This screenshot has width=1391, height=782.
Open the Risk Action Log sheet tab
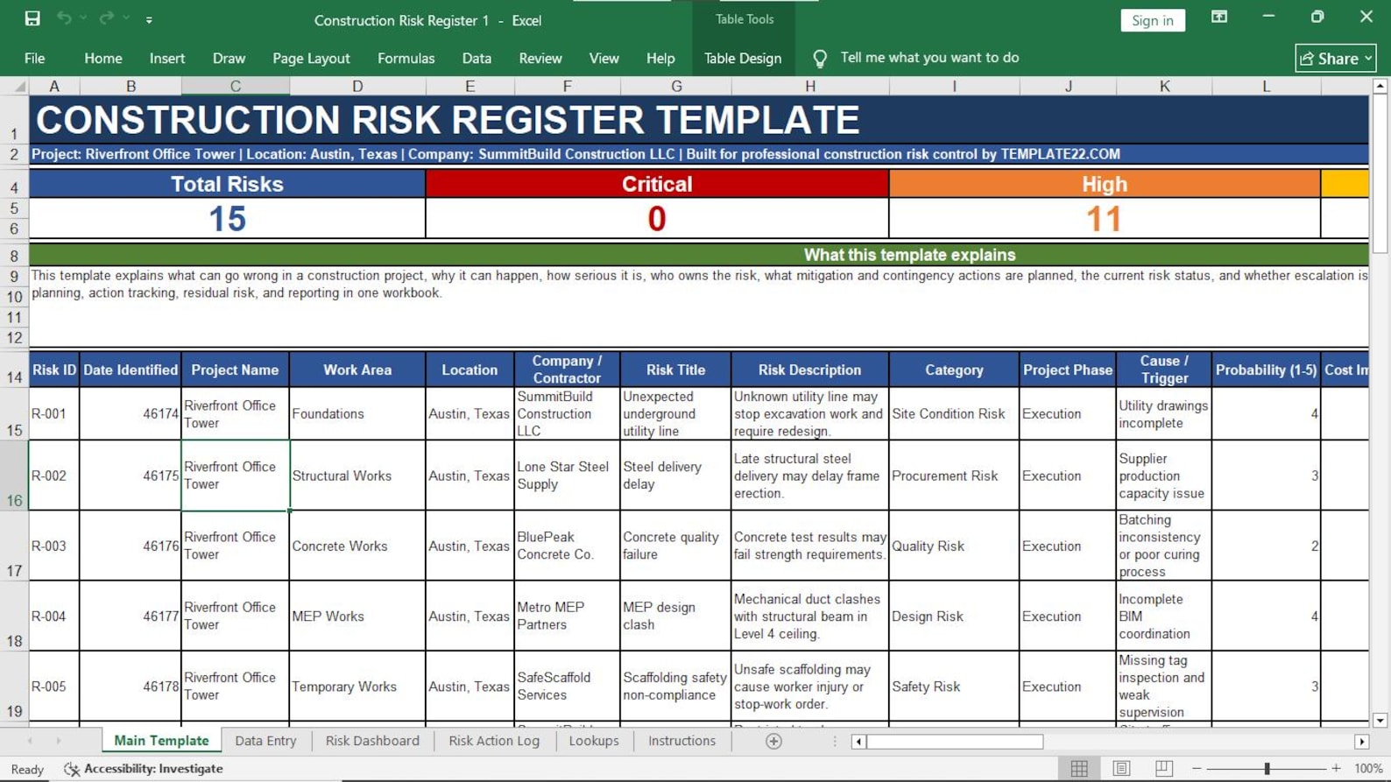(x=494, y=741)
